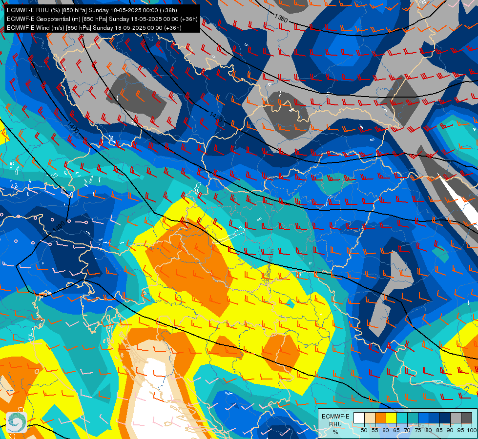Select the medium blue 80-85% legend swatch
Screen dimensions: 478x439
point(434,418)
